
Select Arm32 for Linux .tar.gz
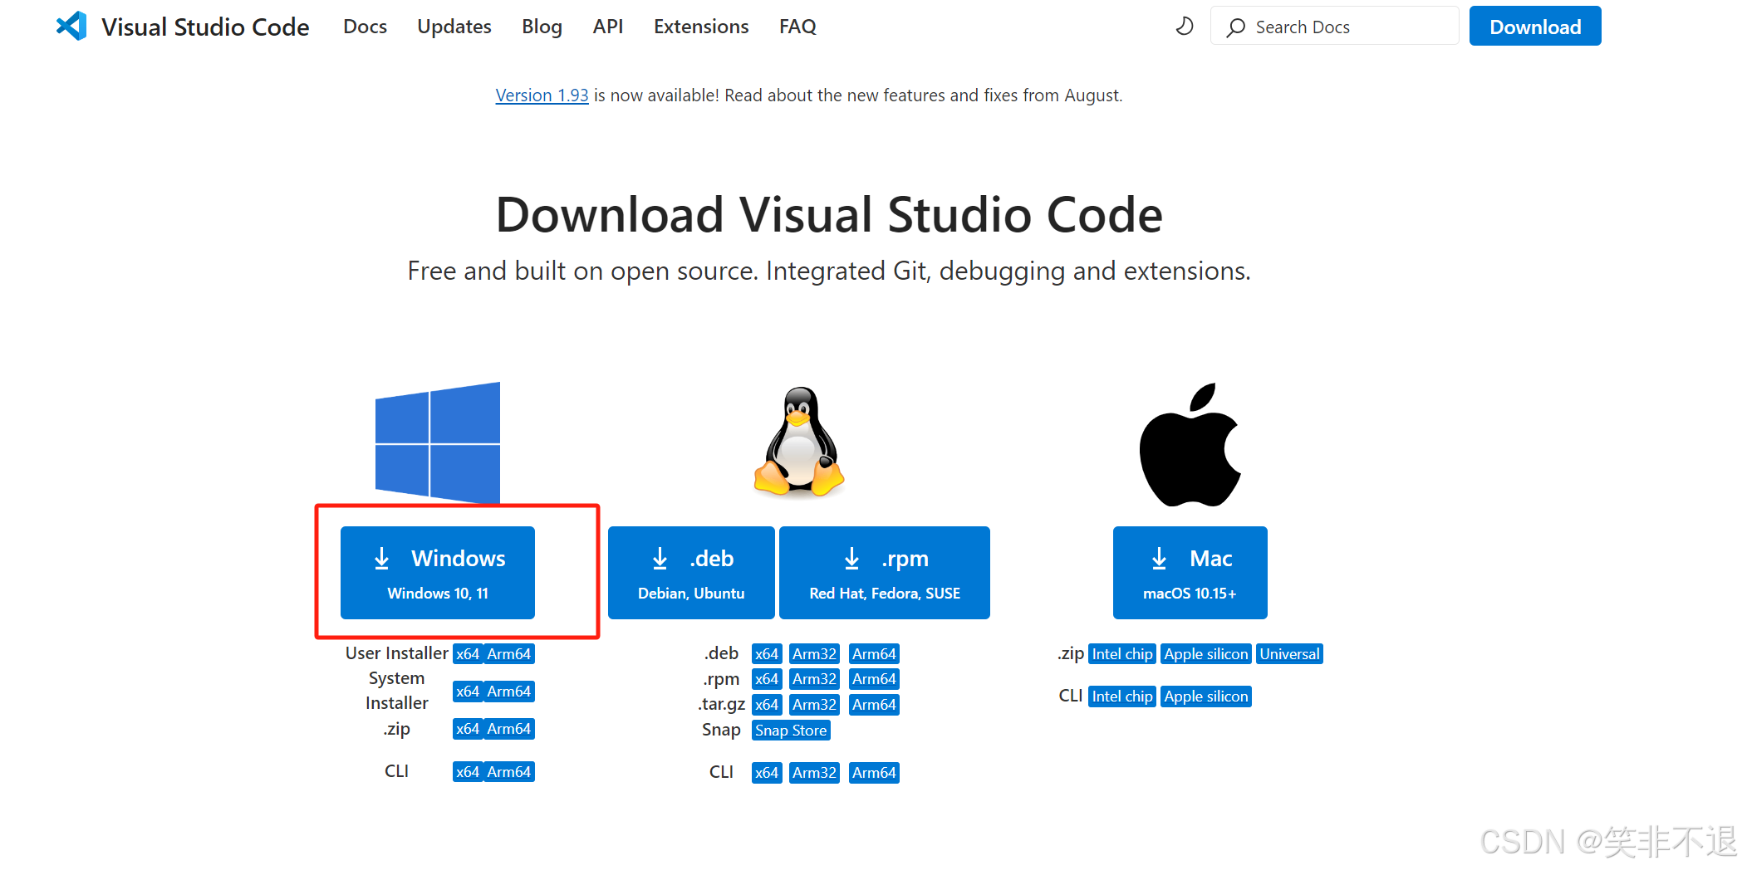coord(814,705)
